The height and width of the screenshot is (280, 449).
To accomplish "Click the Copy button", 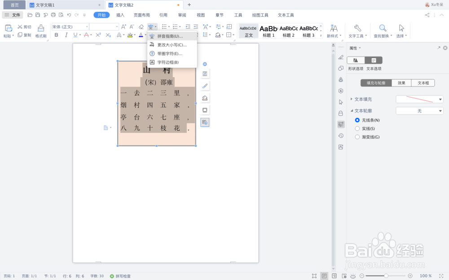I will tap(24, 35).
